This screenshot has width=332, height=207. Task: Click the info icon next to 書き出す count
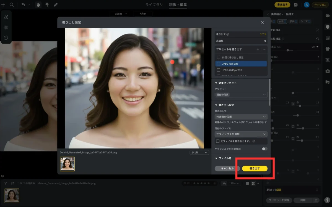[228, 34]
